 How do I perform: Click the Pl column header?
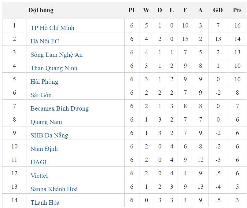[131, 10]
